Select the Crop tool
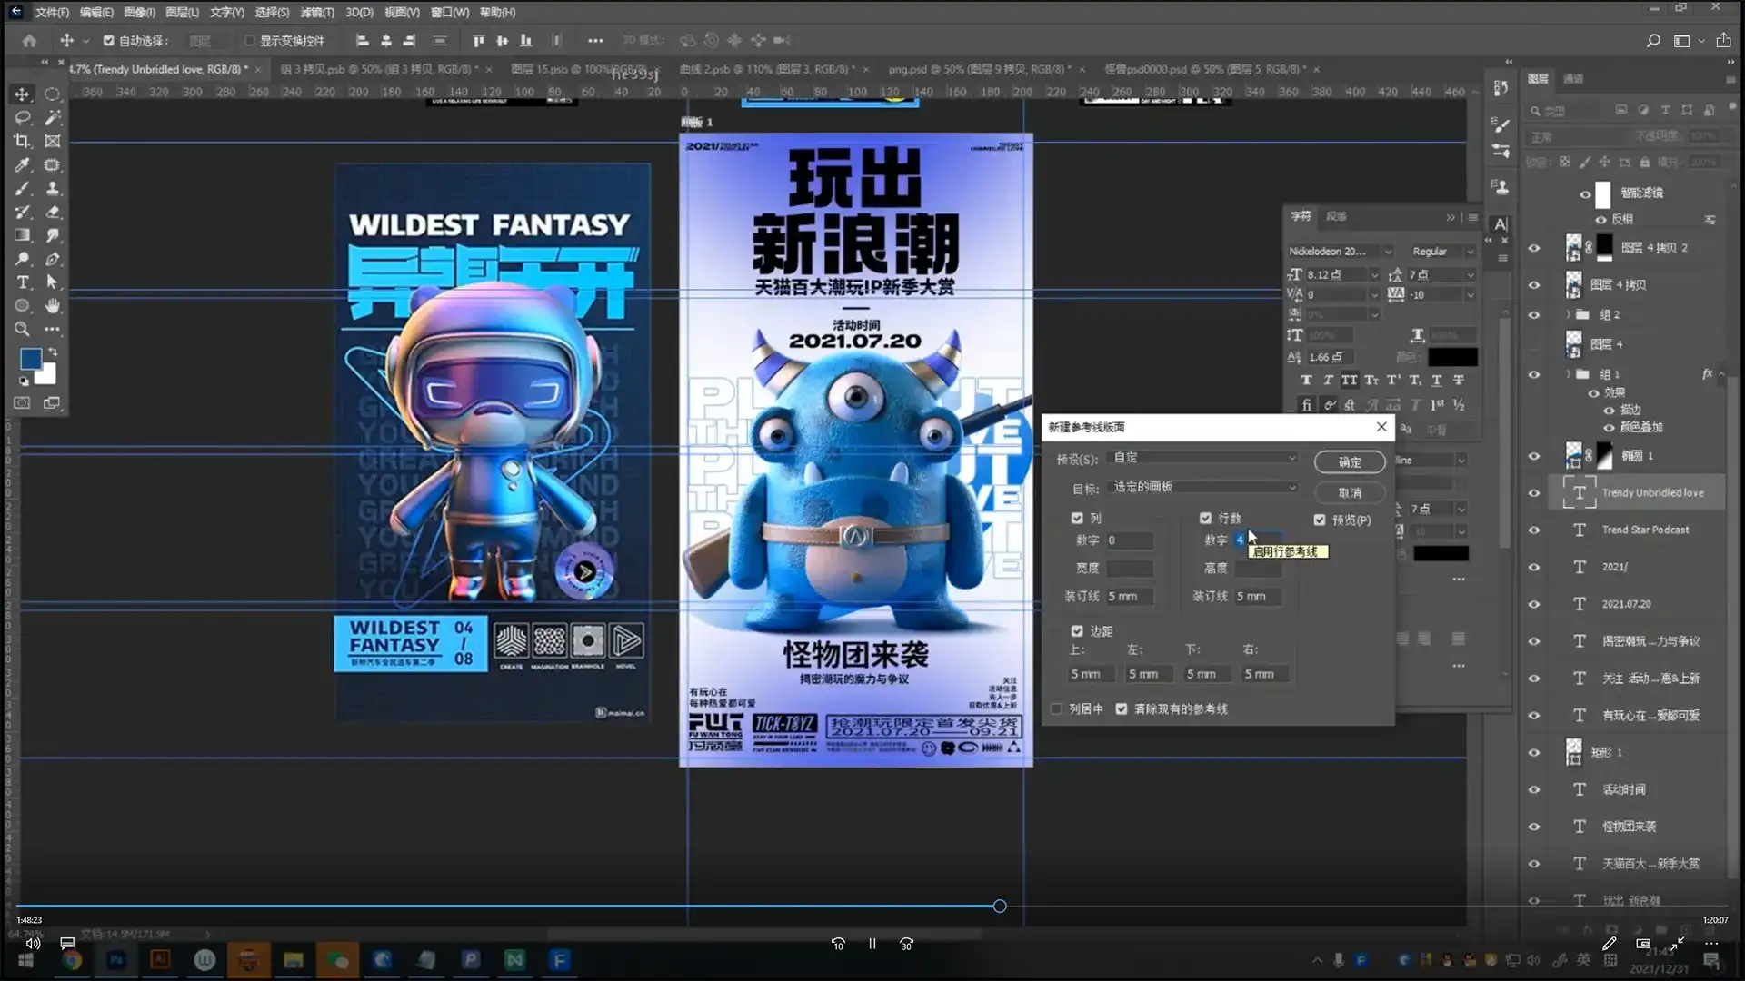 point(22,141)
